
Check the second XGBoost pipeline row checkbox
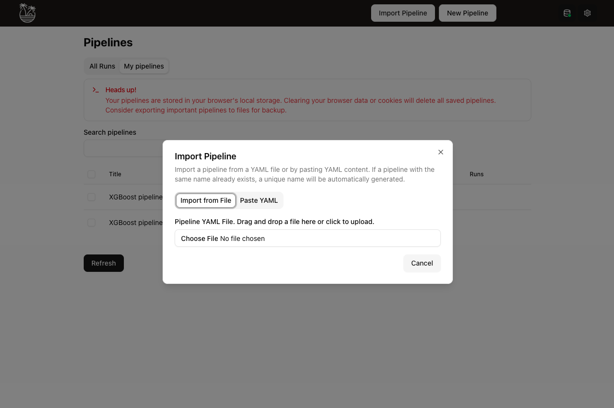pyautogui.click(x=91, y=223)
